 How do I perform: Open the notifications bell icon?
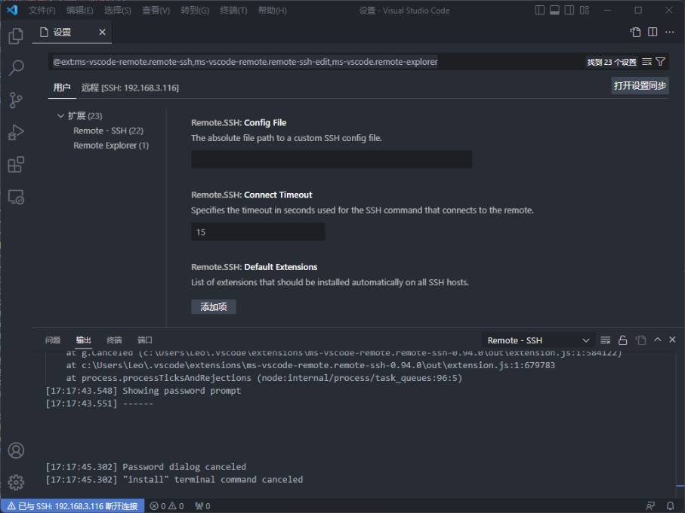click(x=670, y=506)
